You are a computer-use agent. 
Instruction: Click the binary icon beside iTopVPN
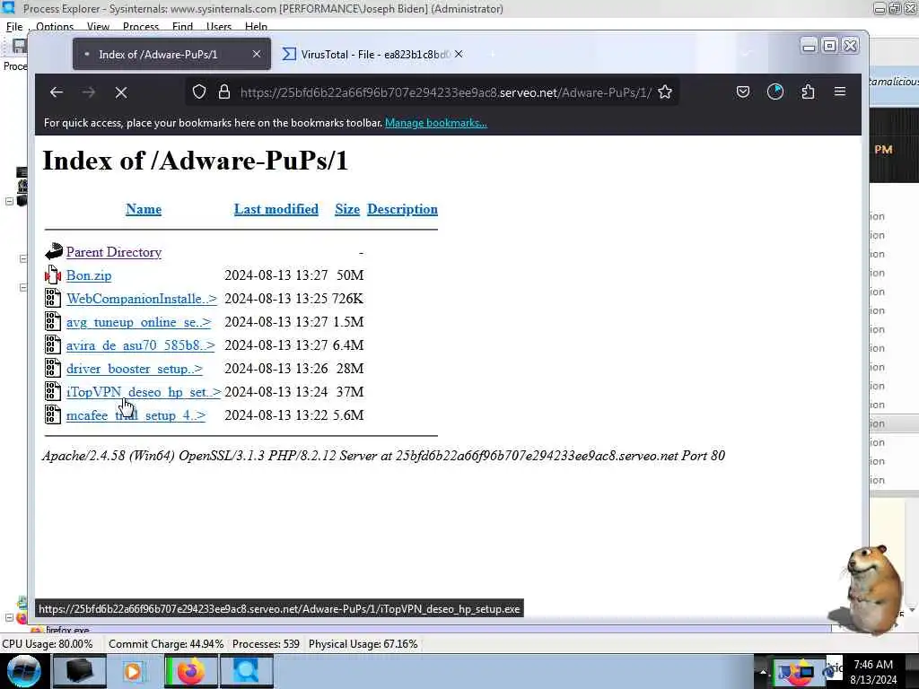pos(53,391)
